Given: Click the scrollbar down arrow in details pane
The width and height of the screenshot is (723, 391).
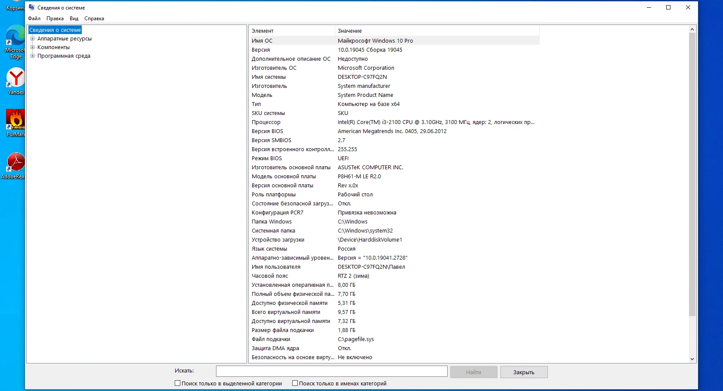Looking at the screenshot, I should [x=692, y=359].
